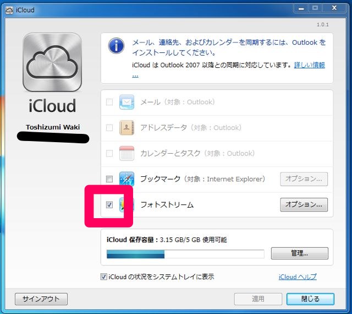Open オプション for フォトストリーム
Screen dimensions: 352x314
[304, 204]
